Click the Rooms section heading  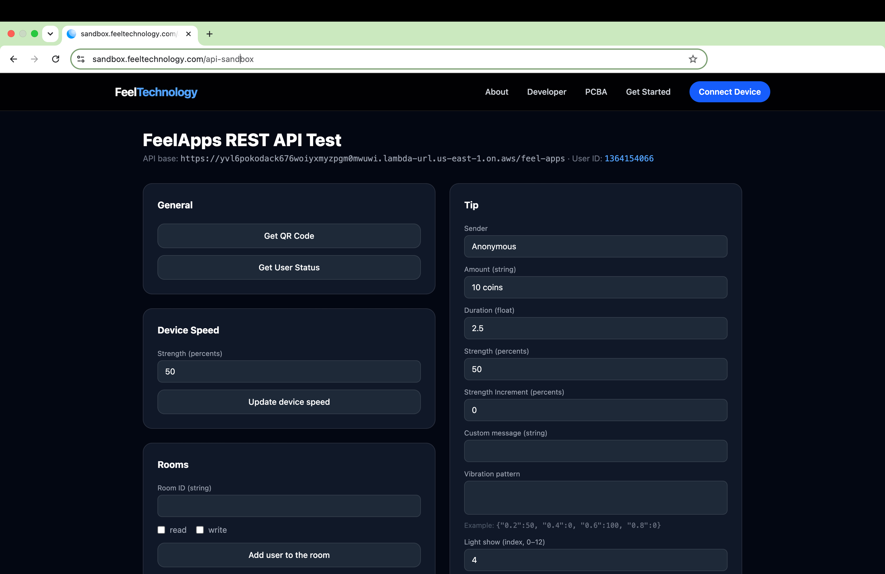[x=173, y=465]
